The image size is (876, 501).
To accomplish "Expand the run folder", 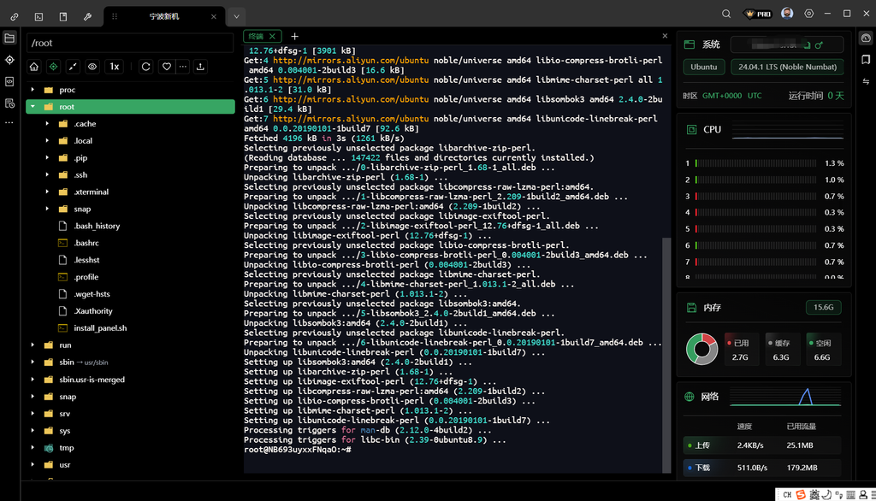I will coord(33,345).
